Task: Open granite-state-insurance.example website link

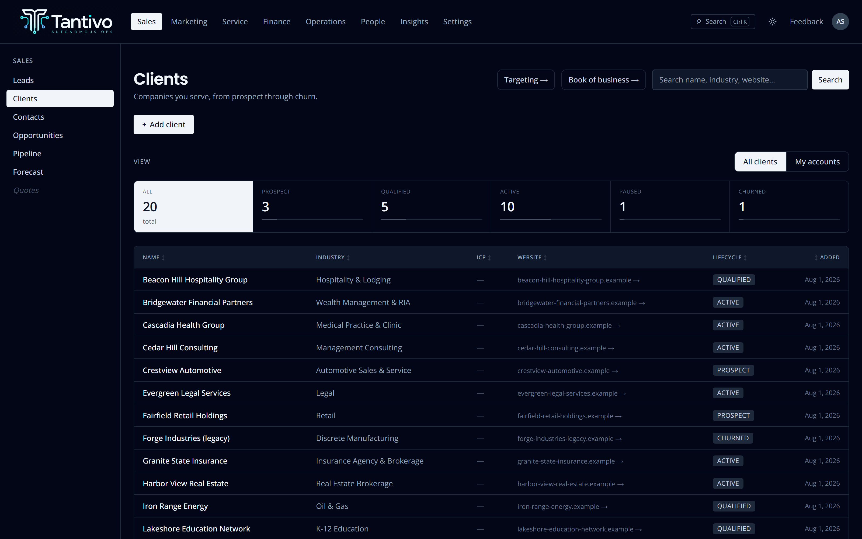Action: tap(570, 461)
